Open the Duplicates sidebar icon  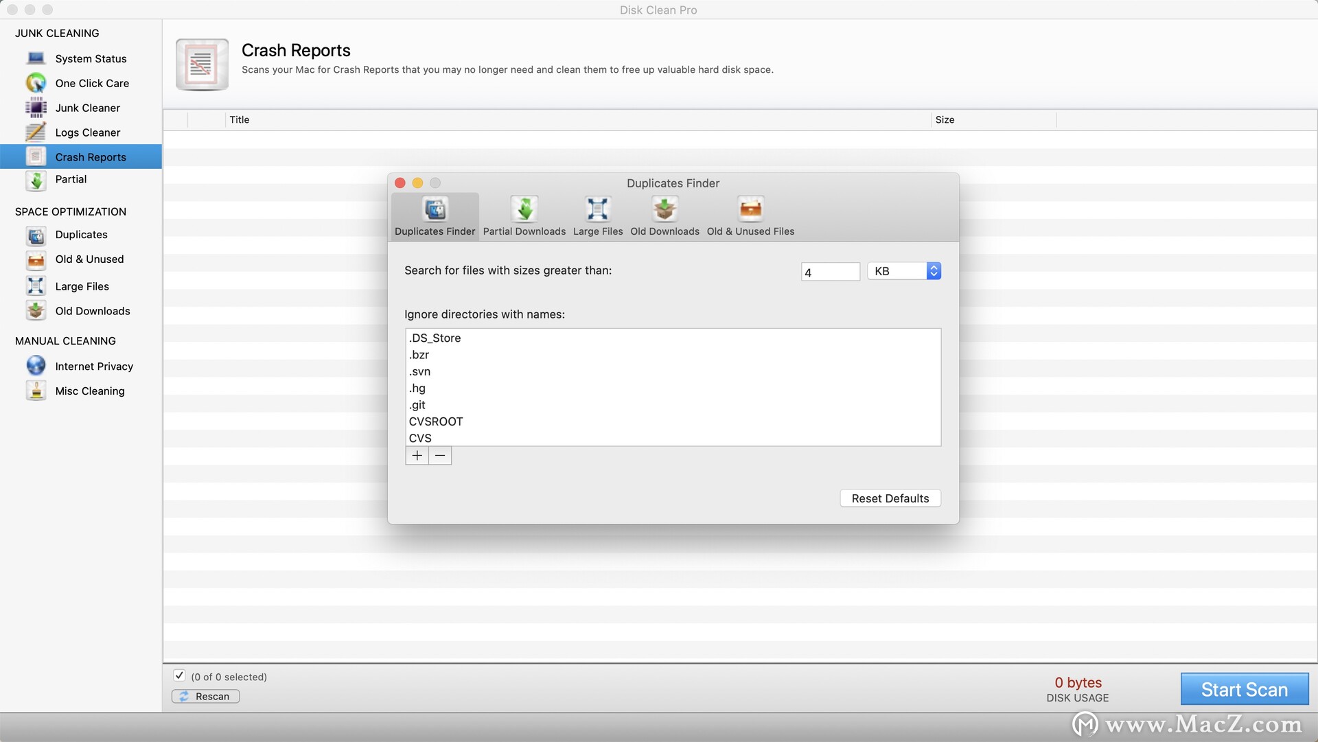[36, 235]
